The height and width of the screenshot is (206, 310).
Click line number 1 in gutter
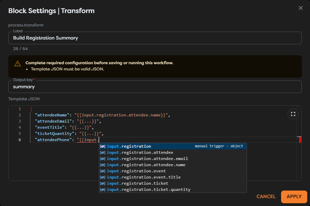[x=20, y=109]
